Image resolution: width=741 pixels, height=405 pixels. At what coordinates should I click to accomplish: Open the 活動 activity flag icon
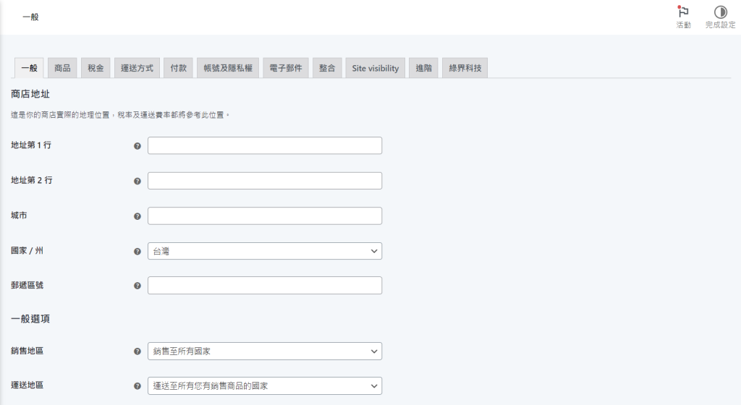683,12
